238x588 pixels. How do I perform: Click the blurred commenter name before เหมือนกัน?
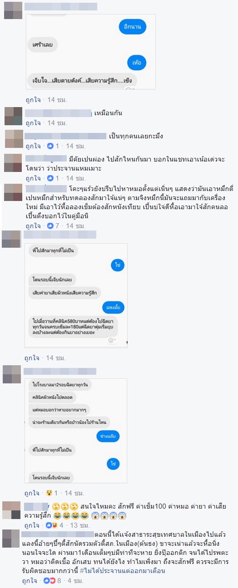coord(58,113)
